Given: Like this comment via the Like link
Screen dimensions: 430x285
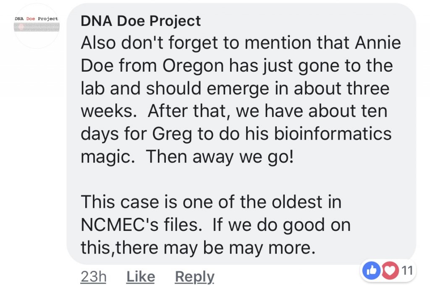Looking at the screenshot, I should click(141, 276).
